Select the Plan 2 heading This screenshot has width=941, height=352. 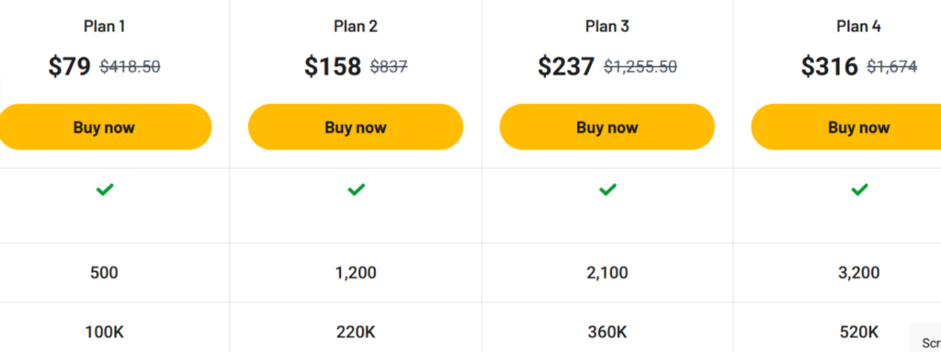point(356,27)
